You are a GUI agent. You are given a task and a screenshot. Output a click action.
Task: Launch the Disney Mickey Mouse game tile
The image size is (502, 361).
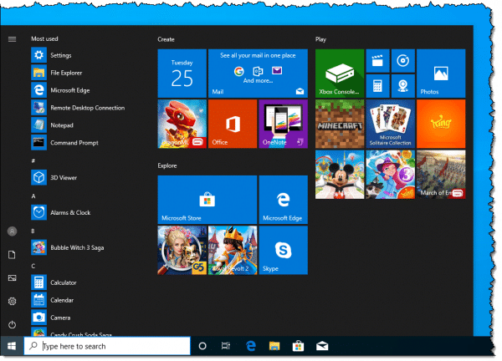340,175
